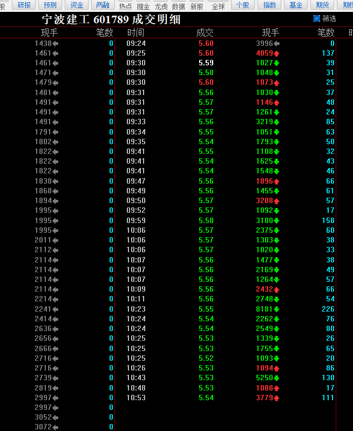The image size is (353, 431).
Task: Switch to the 掘金 tab
Action: coord(143,6)
